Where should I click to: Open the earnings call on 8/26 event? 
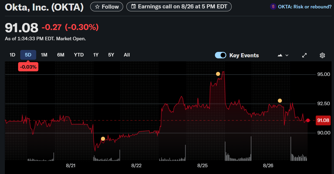tap(179, 6)
